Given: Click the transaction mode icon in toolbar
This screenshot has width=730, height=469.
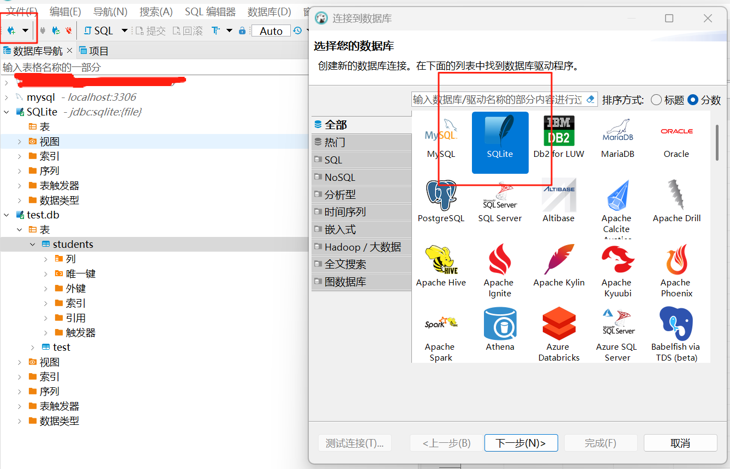Looking at the screenshot, I should (216, 31).
